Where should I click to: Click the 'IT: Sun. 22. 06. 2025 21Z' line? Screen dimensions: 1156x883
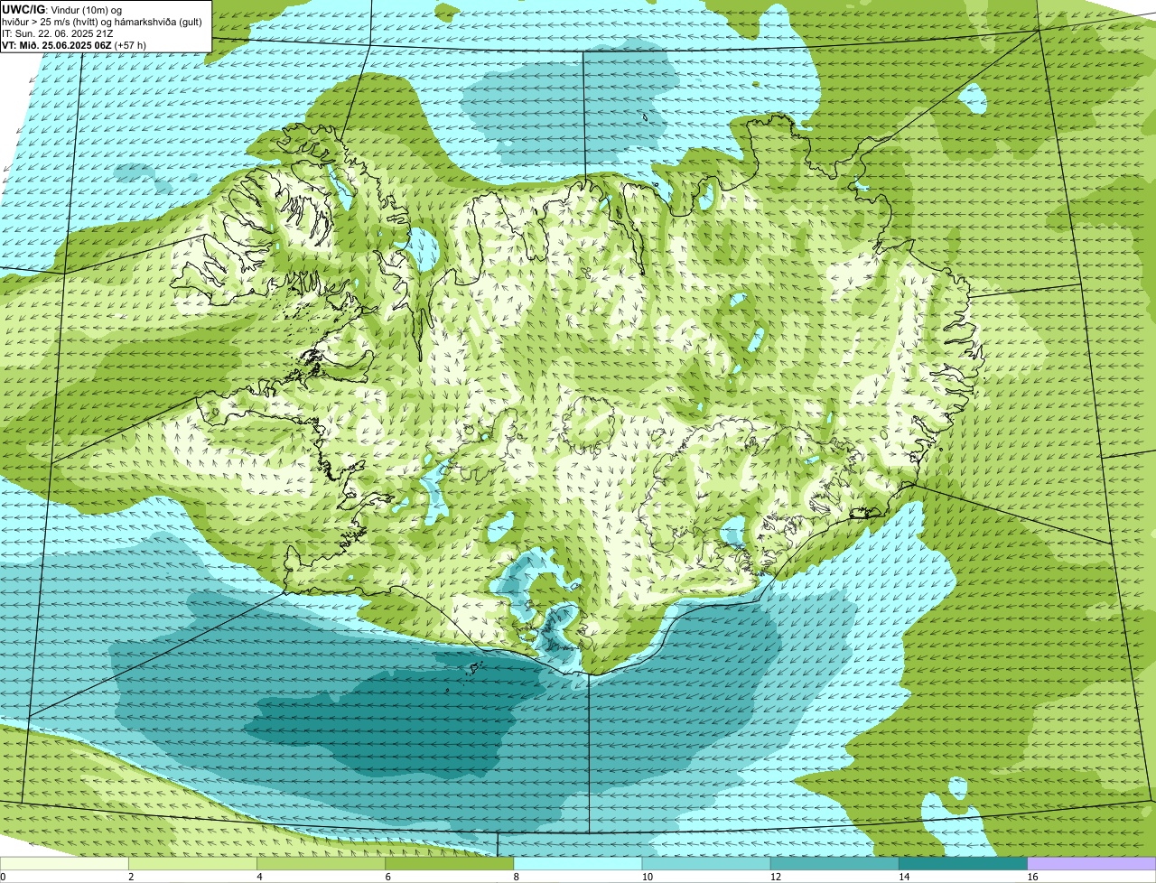tap(58, 33)
